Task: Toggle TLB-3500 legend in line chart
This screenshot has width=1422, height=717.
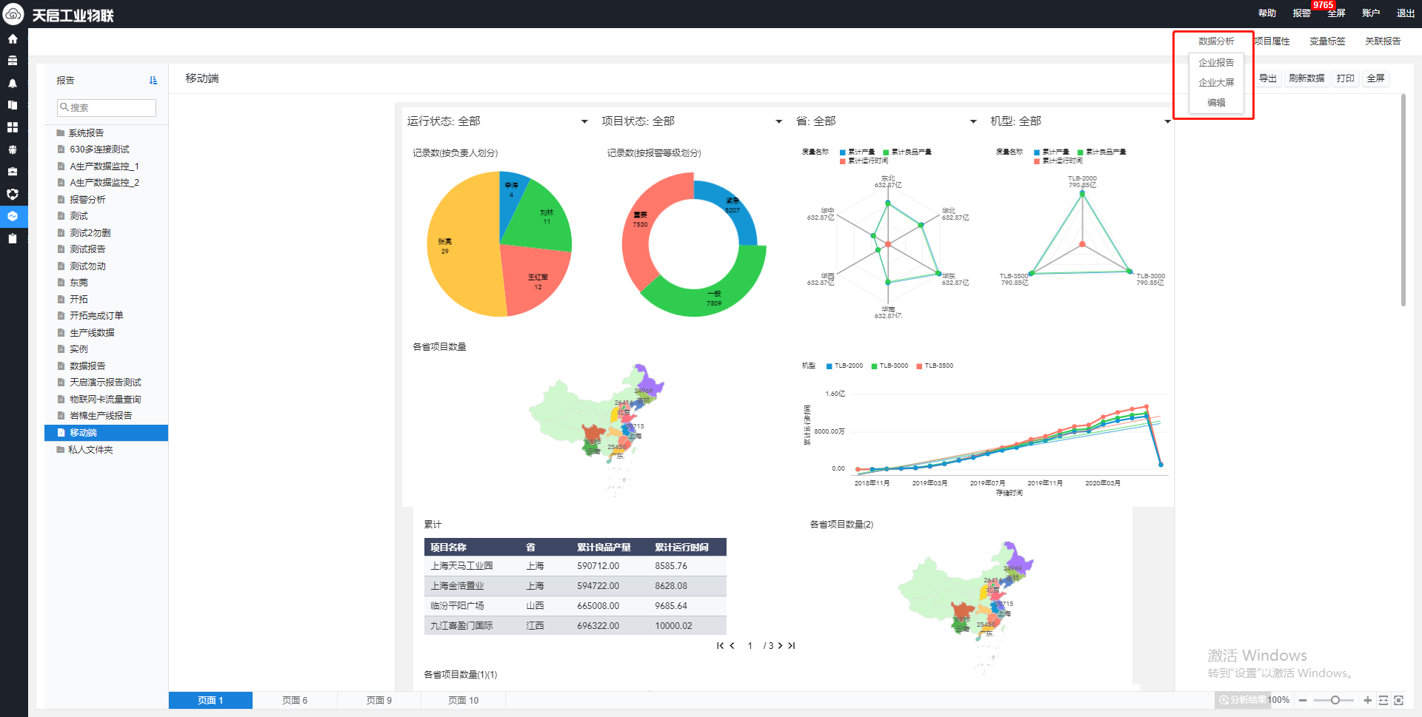Action: 935,366
